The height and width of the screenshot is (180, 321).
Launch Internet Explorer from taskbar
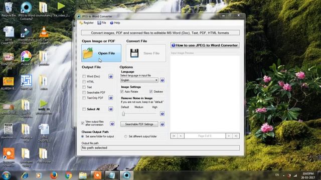pos(25,175)
